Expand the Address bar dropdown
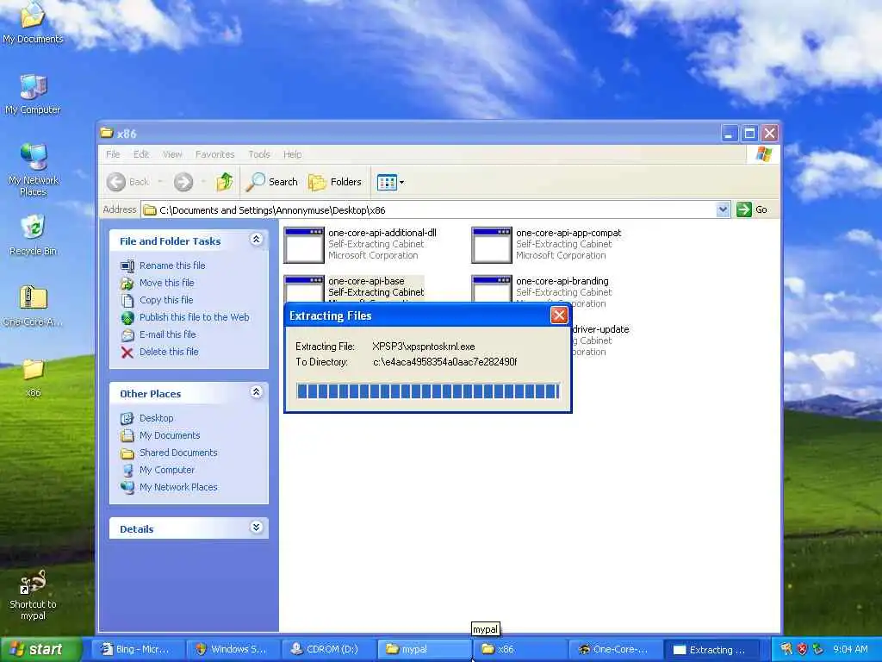The height and width of the screenshot is (662, 882). [x=723, y=209]
